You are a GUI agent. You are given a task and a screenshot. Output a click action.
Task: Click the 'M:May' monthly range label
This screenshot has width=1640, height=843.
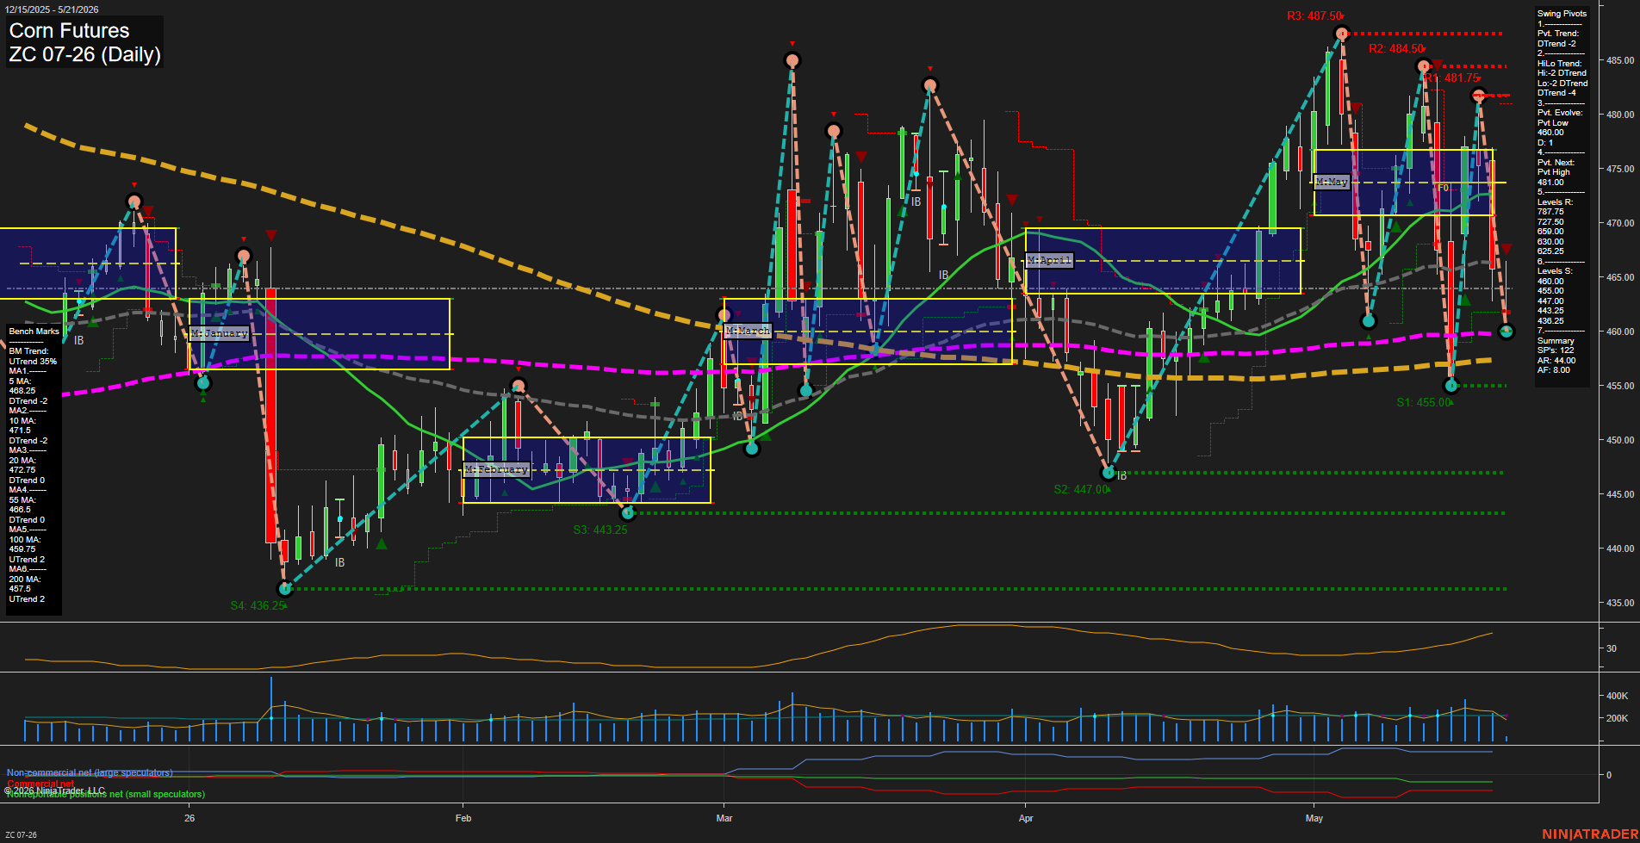tap(1332, 182)
